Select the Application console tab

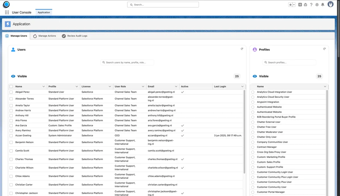tap(44, 12)
